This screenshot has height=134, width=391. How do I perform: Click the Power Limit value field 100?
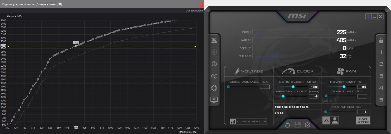pos(362,87)
